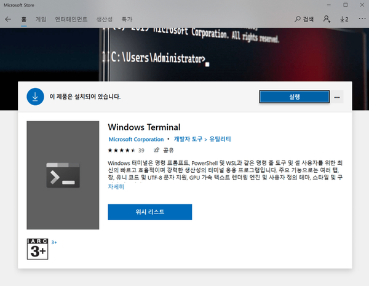Viewport: 369px width, 286px height.
Task: Open the Microsoft Corporation publisher link
Action: click(136, 140)
